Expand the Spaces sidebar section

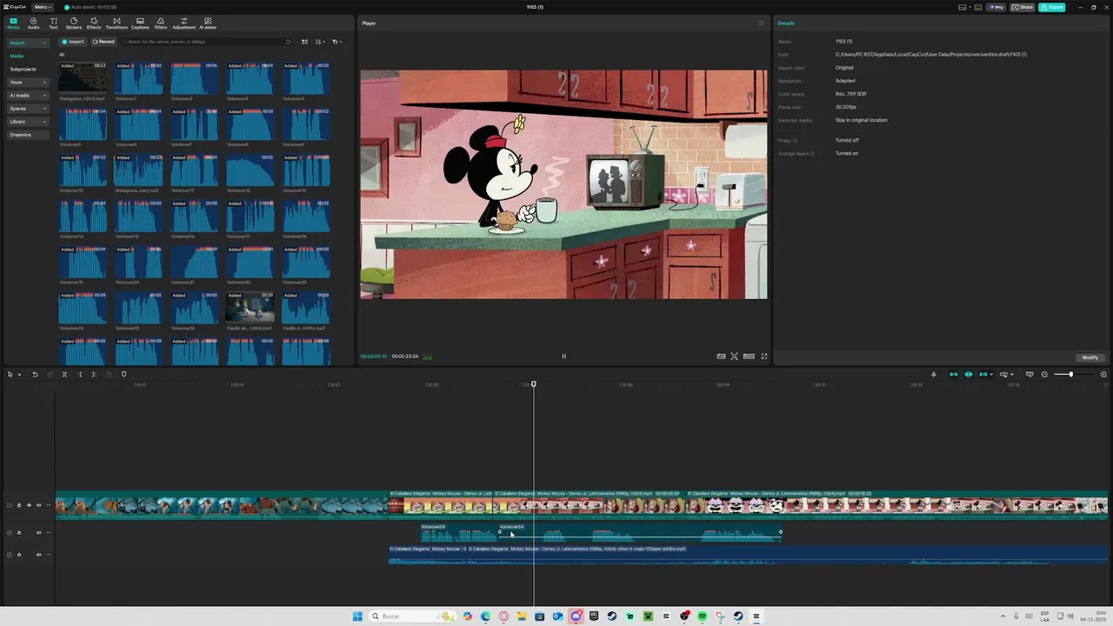29,109
